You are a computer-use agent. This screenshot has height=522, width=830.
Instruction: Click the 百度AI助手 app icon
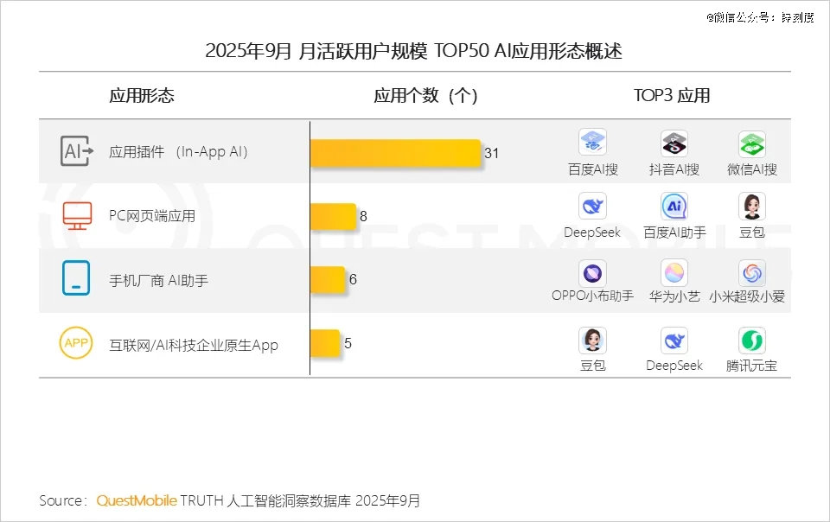click(674, 206)
